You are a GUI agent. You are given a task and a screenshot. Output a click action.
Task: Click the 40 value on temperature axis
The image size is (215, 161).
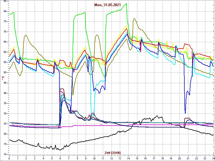click(x=5, y=93)
